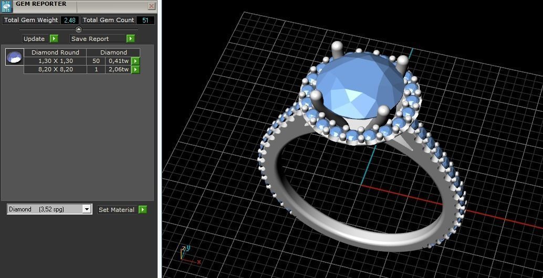
Task: Click the Total Gem Count value 51
Action: click(x=145, y=20)
